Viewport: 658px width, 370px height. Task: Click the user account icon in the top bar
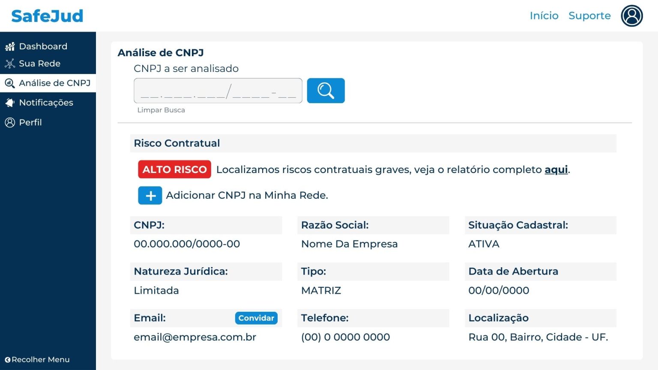pos(631,16)
